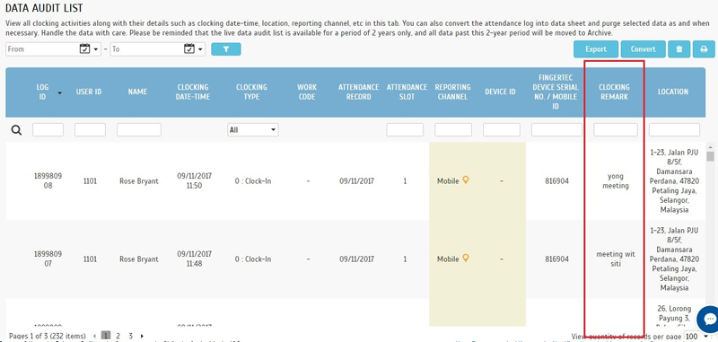Click log ID 189980907 cell
Image resolution: width=718 pixels, height=342 pixels.
(x=48, y=259)
